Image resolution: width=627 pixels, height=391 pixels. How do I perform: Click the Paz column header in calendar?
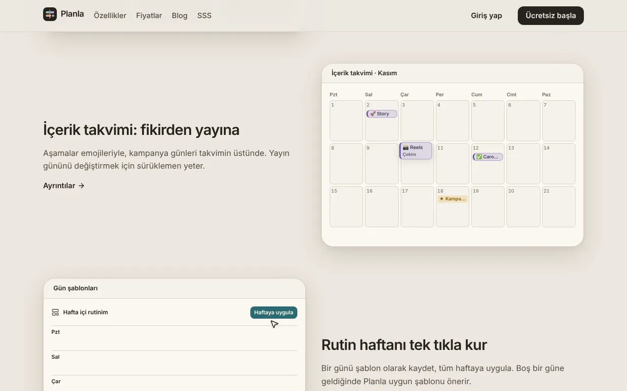coord(547,94)
